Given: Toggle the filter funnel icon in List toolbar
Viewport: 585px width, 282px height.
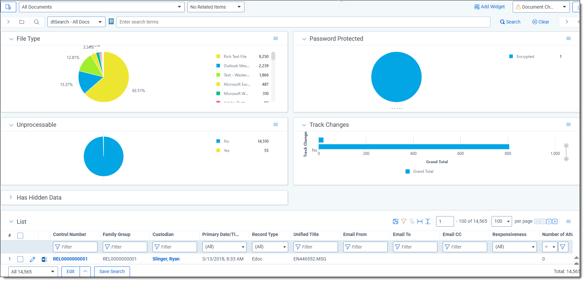Looking at the screenshot, I should (x=404, y=221).
